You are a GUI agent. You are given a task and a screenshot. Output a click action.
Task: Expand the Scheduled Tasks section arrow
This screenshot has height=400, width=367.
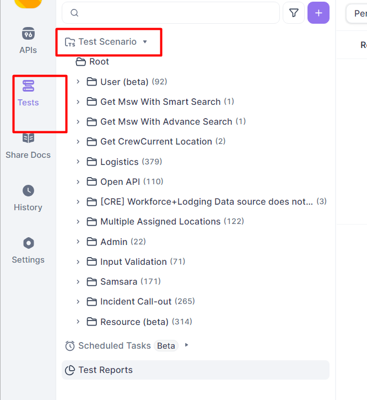pos(187,345)
